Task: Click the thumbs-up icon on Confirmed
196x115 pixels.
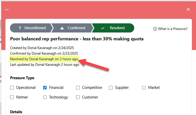Action: click(x=62, y=28)
